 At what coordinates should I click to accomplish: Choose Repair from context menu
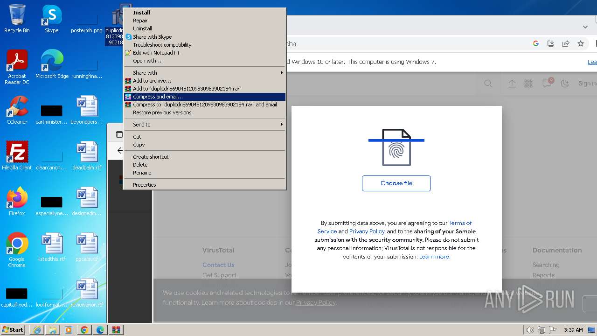pos(204,21)
